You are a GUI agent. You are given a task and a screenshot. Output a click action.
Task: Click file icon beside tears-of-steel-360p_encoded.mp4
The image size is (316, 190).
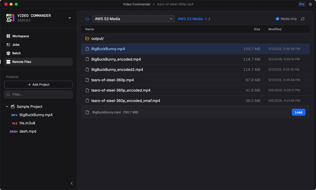click(87, 90)
